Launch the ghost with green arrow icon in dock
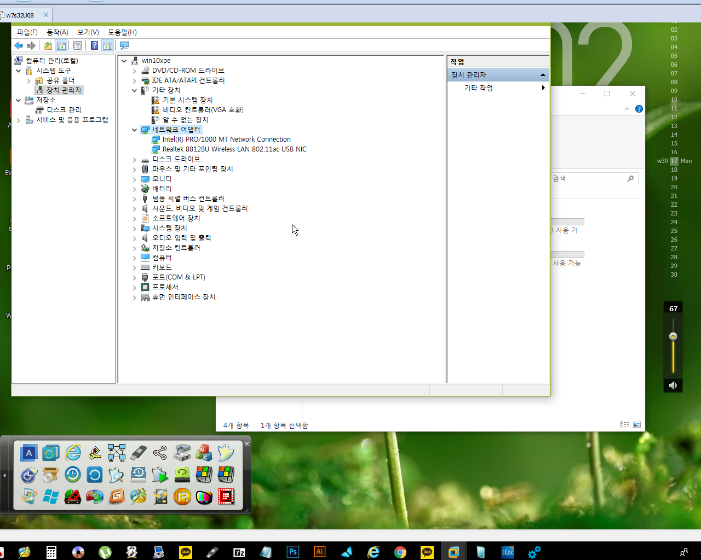Image resolution: width=701 pixels, height=560 pixels. point(160,475)
